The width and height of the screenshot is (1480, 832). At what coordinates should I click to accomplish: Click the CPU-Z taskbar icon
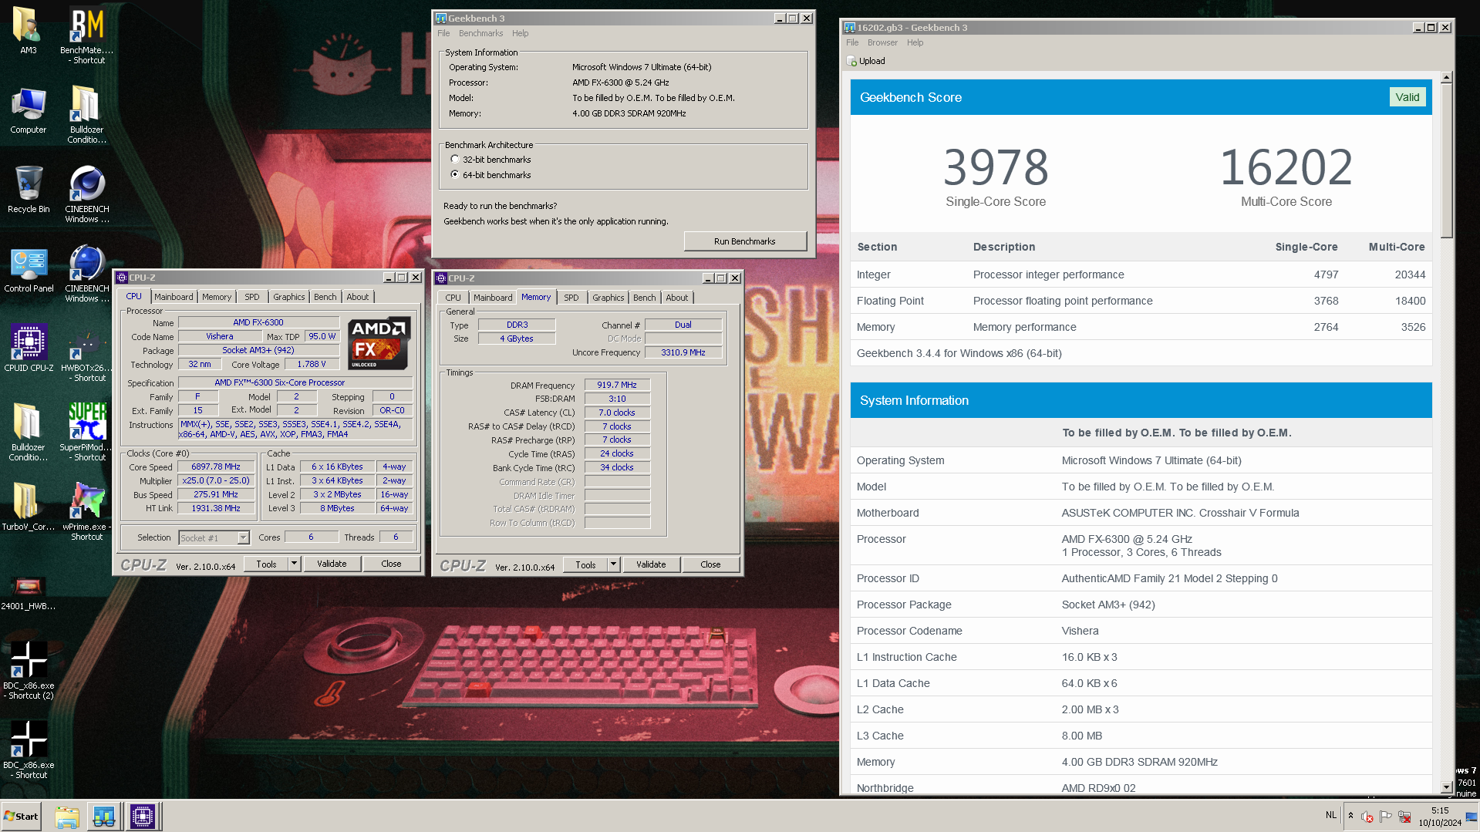click(143, 817)
